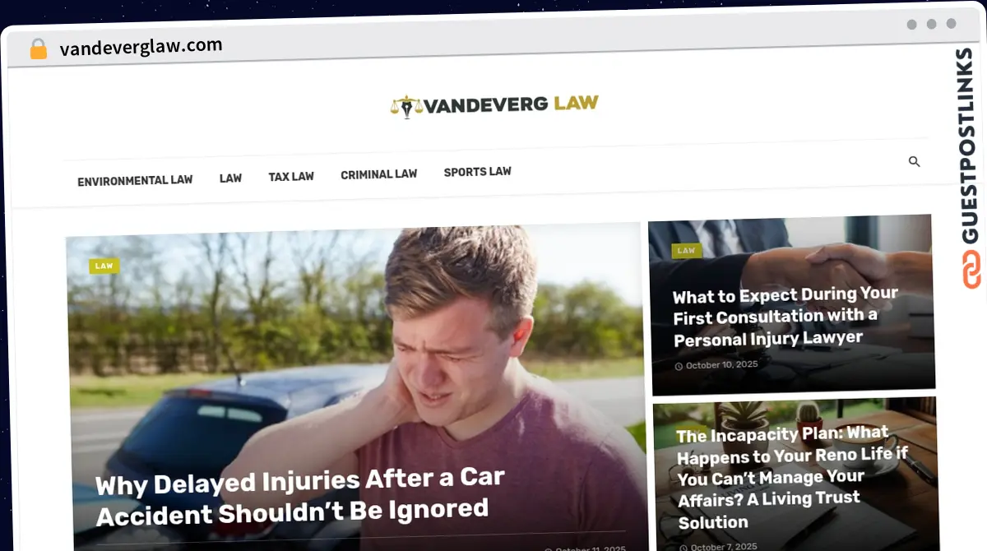
Task: Read First Consultation with Personal Injury Lawyer post
Action: tap(785, 316)
